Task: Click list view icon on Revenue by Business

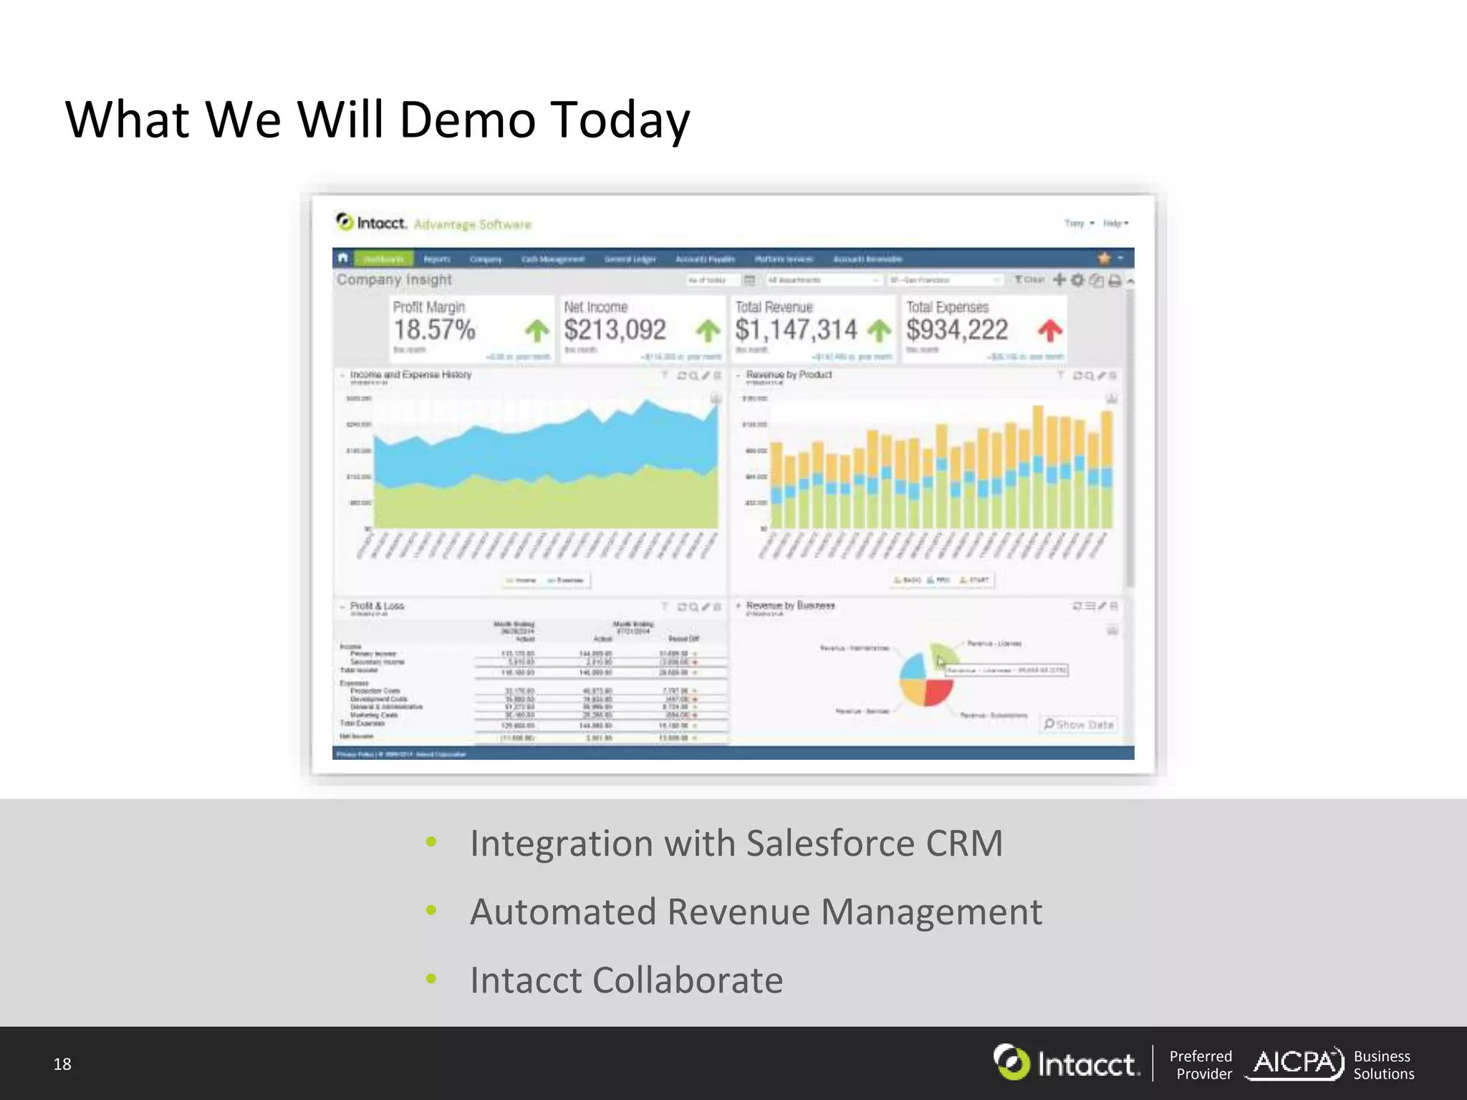Action: pos(1090,607)
